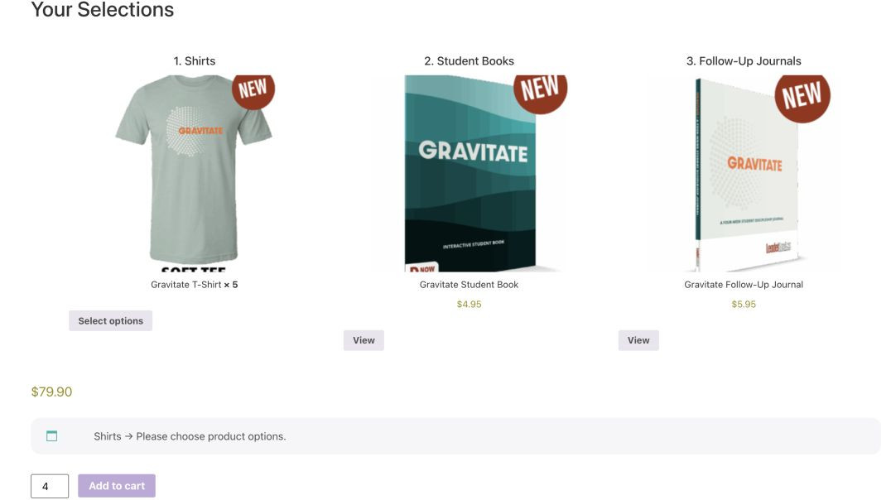891x500 pixels.
Task: Open the Gravitate T-Shirt × 5 title link
Action: point(194,285)
